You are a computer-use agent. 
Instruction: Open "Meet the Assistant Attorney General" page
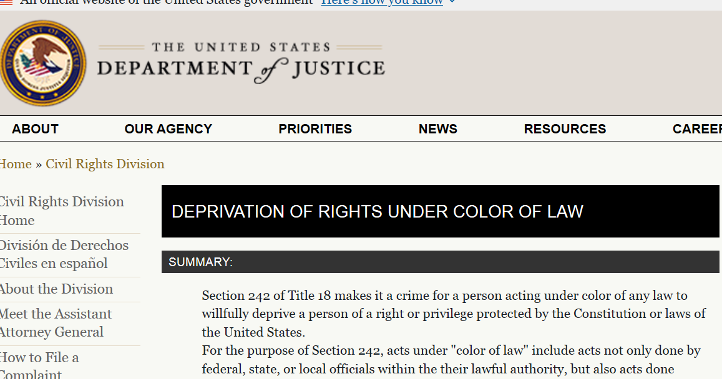tap(56, 323)
